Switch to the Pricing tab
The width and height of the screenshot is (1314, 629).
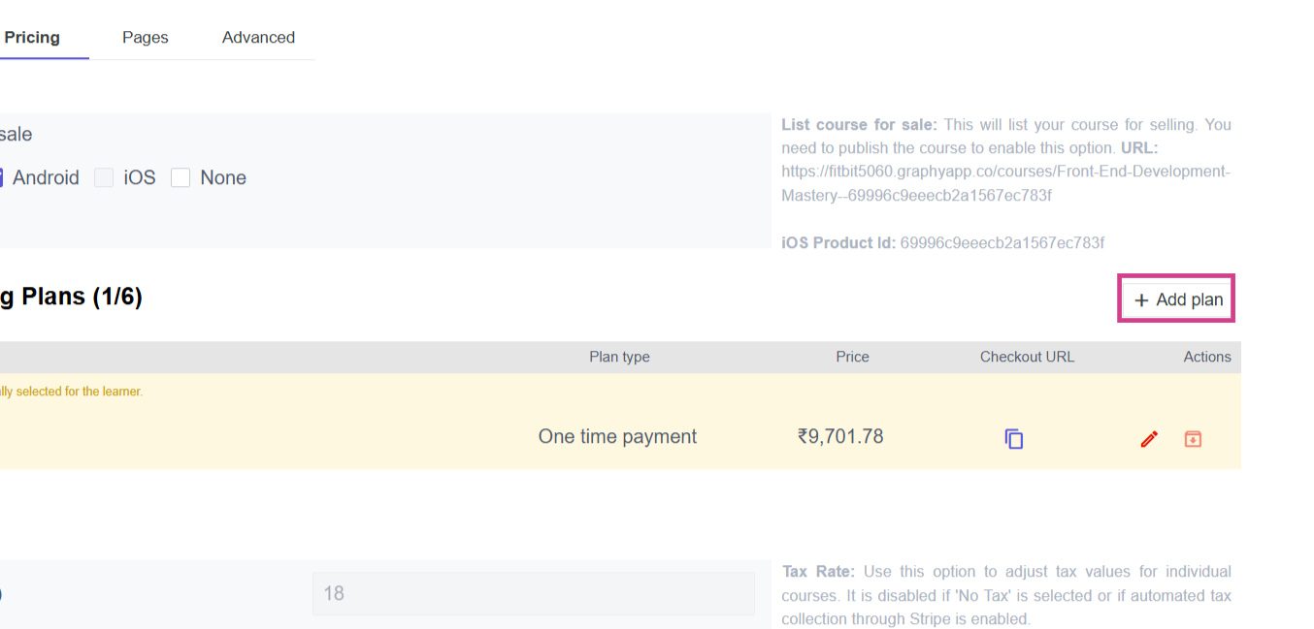point(32,38)
